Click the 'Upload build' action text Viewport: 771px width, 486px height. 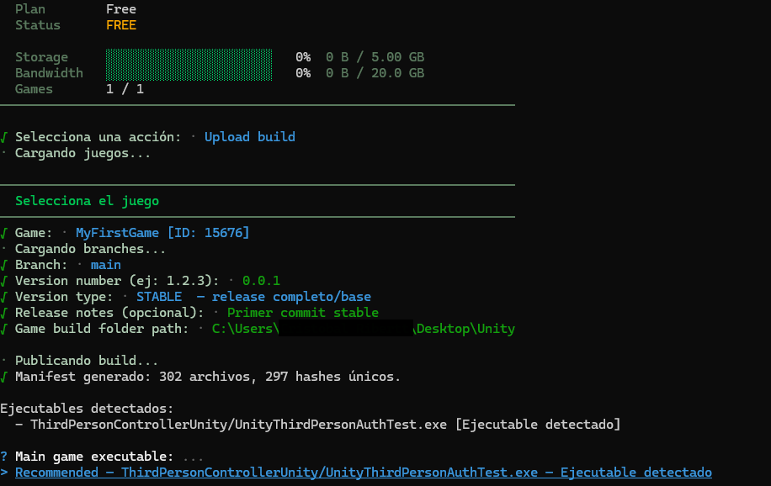point(250,137)
